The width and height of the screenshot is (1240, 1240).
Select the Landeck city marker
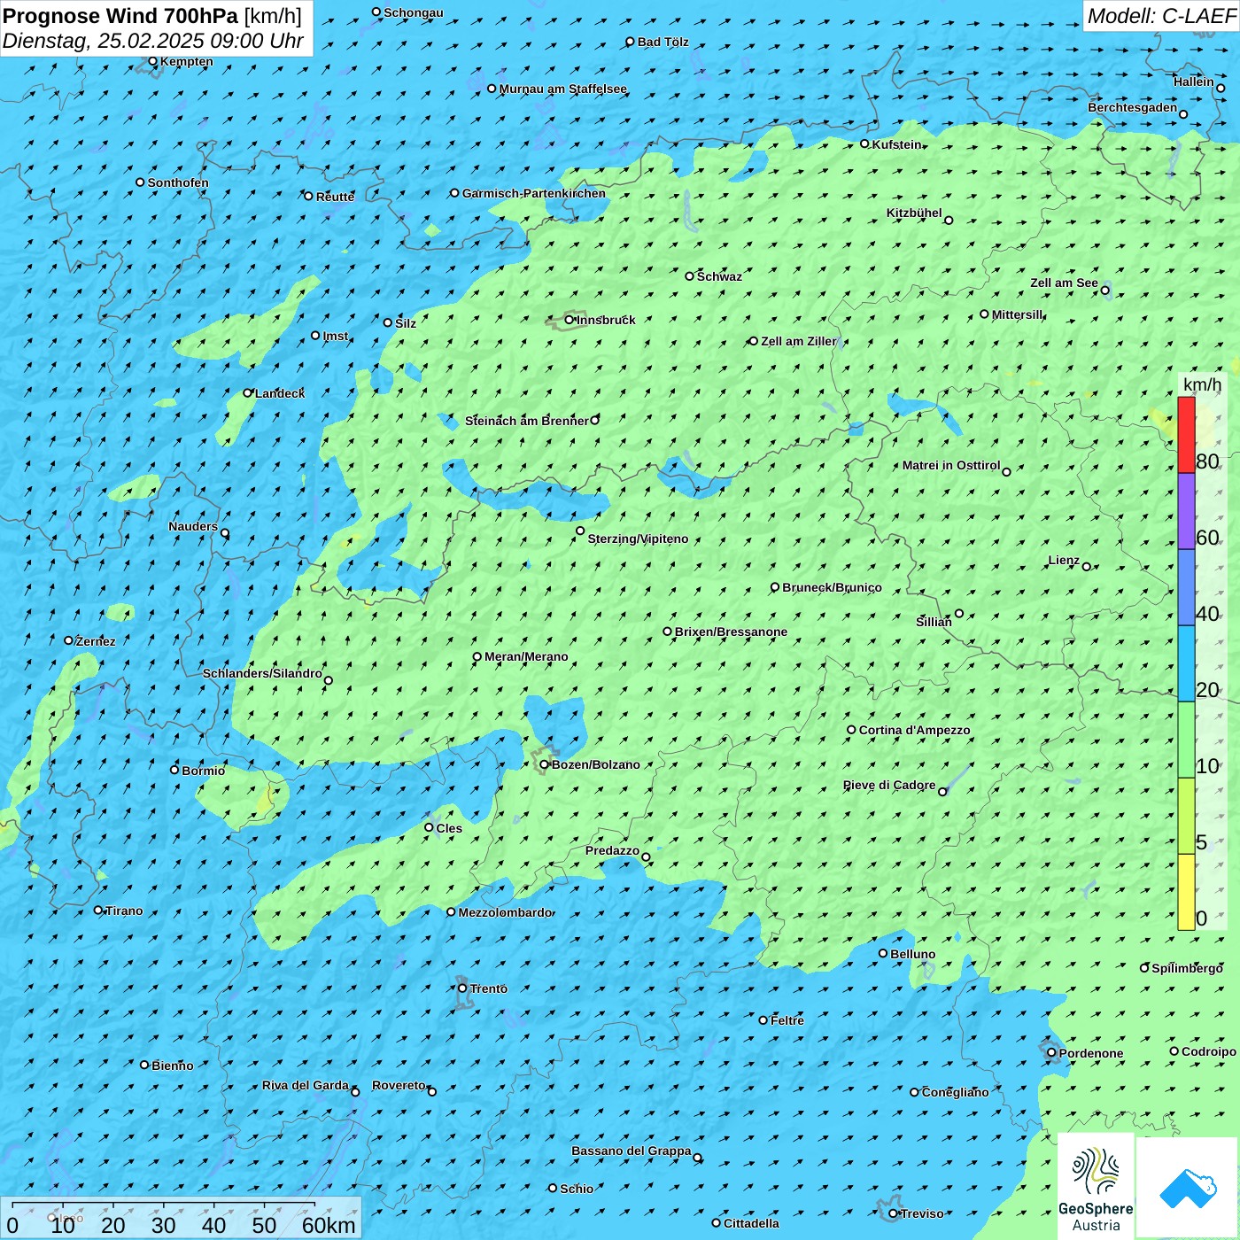(248, 393)
